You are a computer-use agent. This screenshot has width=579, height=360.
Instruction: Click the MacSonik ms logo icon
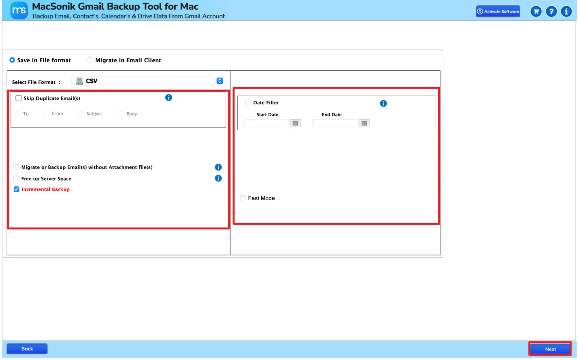[19, 11]
